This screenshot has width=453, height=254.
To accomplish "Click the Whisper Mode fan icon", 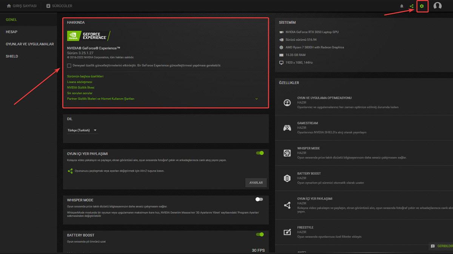I will 287,153.
